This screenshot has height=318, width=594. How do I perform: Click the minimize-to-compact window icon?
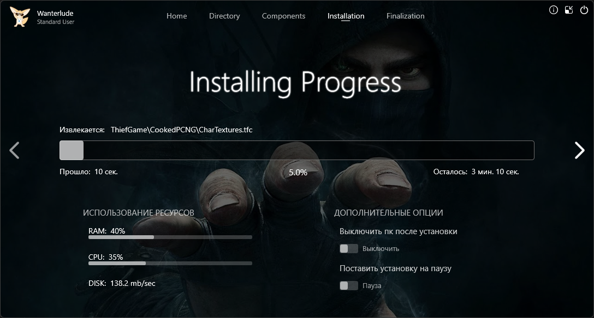pyautogui.click(x=569, y=10)
